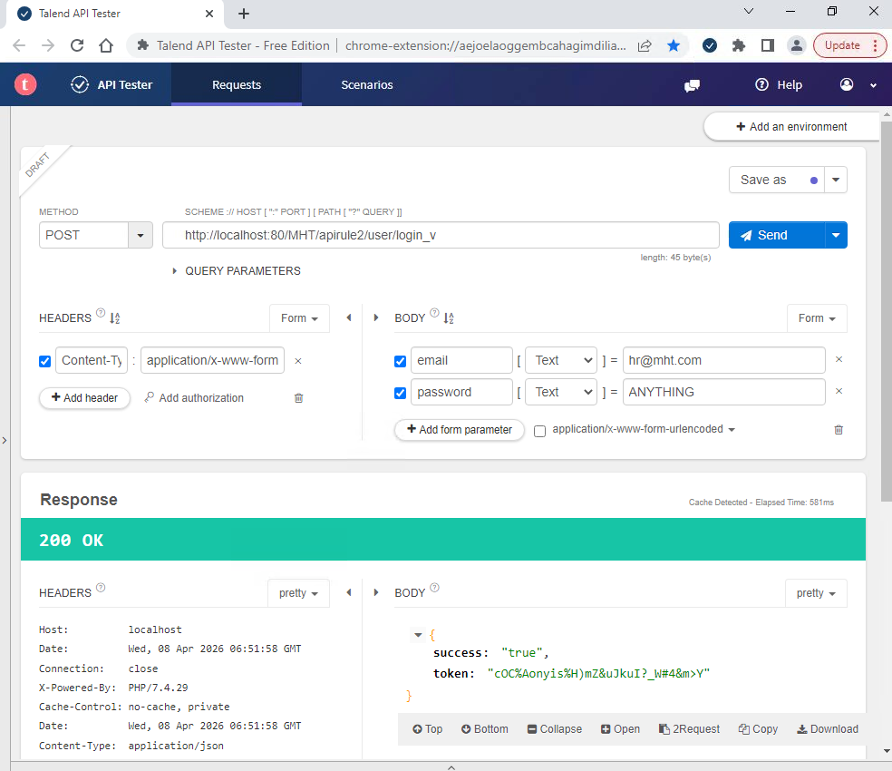
Task: Switch to the Requests tab
Action: (237, 85)
